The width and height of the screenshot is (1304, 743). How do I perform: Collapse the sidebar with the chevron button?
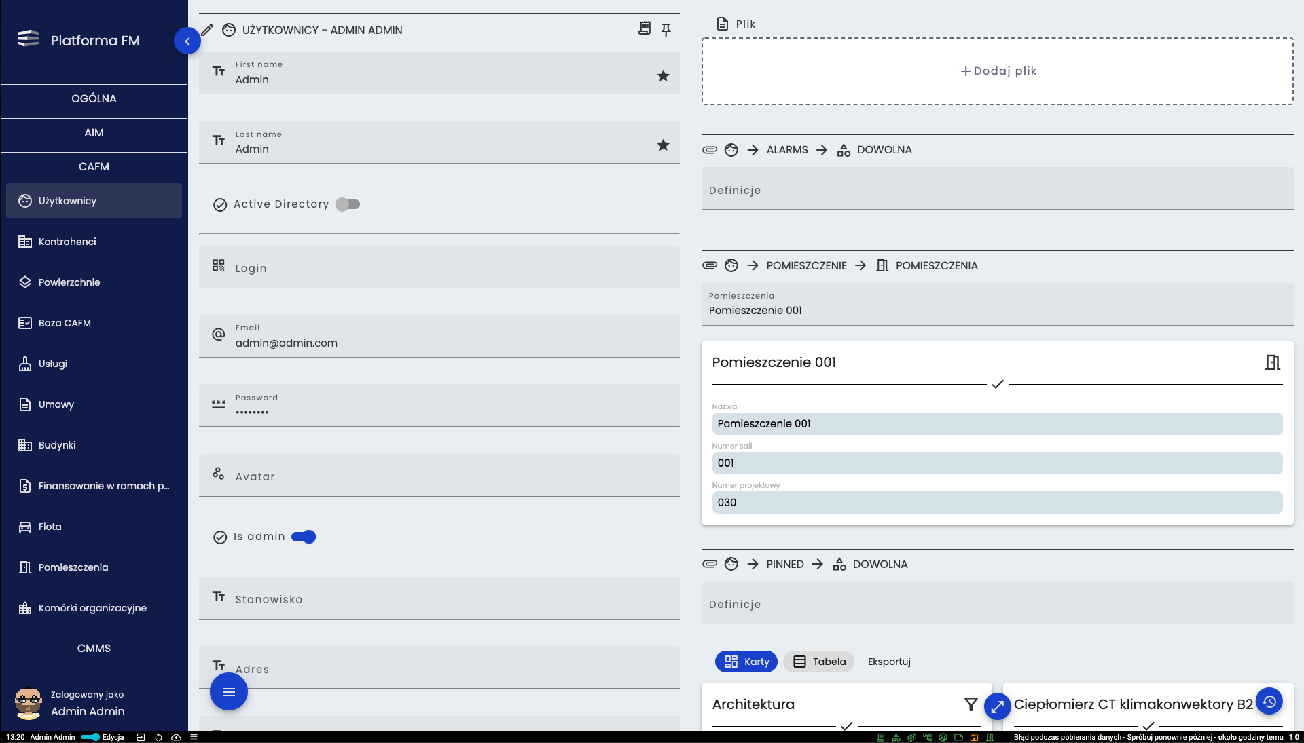(x=187, y=41)
